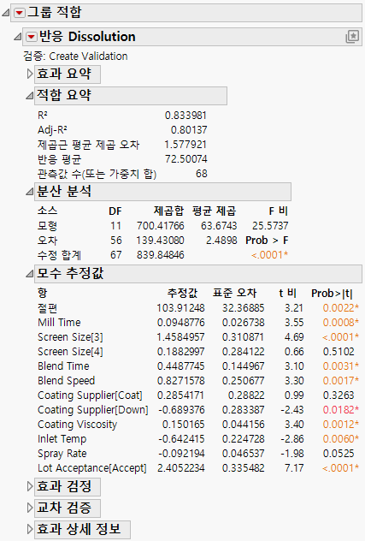The height and width of the screenshot is (541, 365).
Task: Select the Screen Size[4] term
Action: 70,351
